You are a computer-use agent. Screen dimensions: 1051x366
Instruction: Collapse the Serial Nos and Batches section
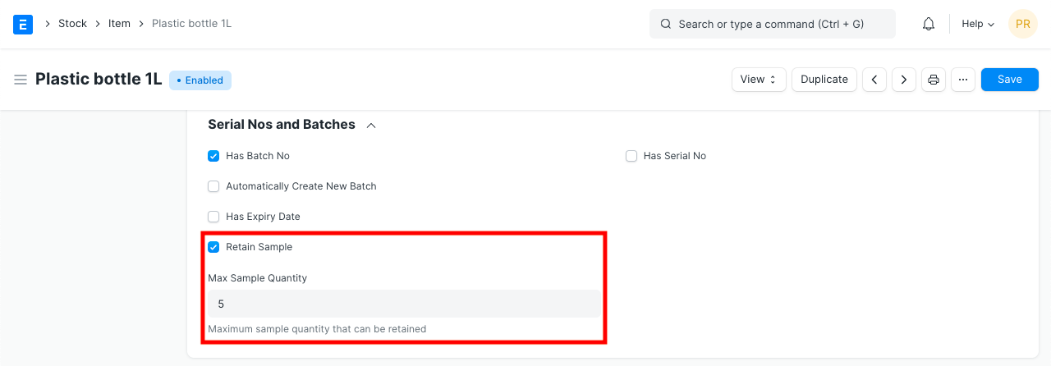click(371, 126)
